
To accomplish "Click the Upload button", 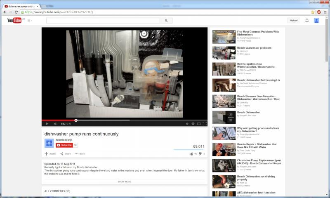I will (x=294, y=20).
